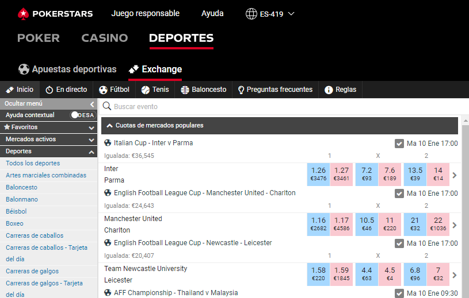Open the ES-419 language dropdown
This screenshot has height=298, width=469.
pos(270,14)
